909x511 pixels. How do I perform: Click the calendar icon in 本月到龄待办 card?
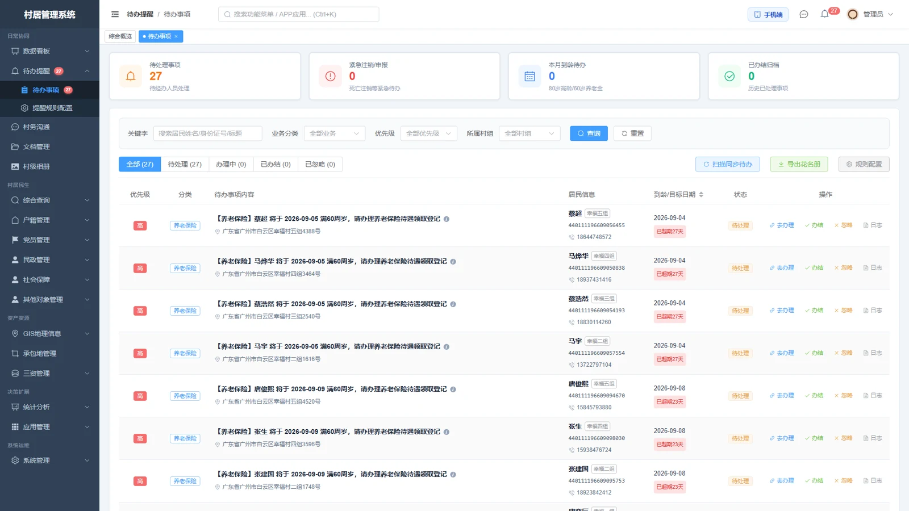point(529,76)
